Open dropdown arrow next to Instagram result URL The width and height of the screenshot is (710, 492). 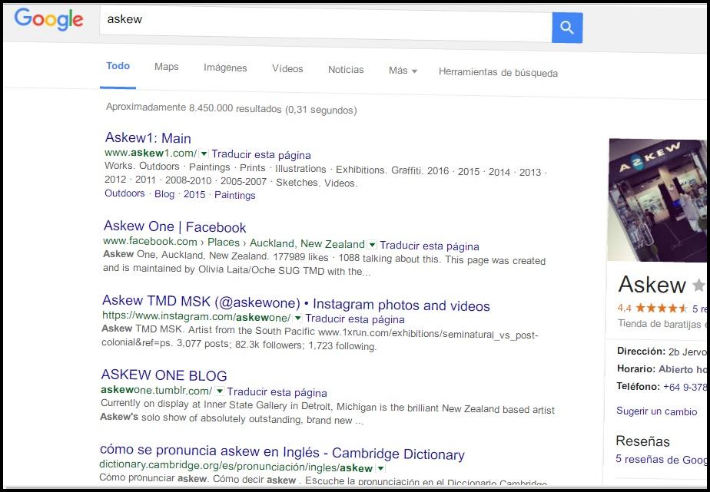pos(297,318)
